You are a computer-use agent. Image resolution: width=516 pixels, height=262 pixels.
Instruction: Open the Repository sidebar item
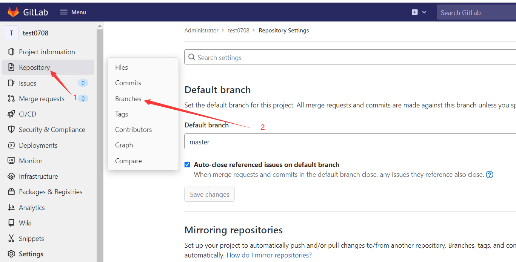point(48,67)
